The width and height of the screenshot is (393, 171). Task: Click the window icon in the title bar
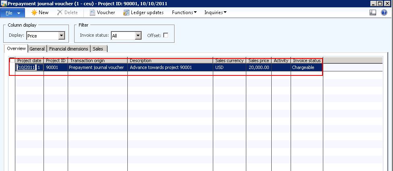coord(4,3)
